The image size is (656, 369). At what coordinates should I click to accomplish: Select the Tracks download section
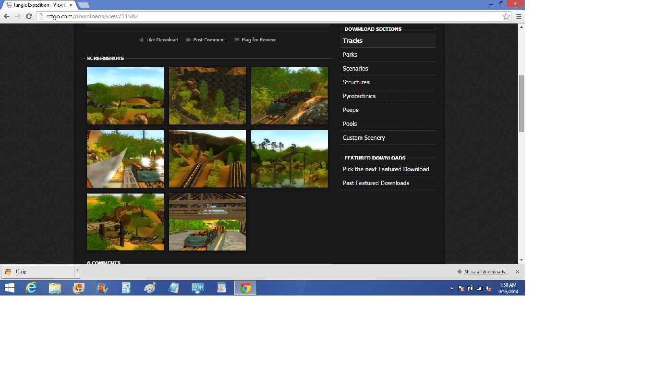(352, 41)
